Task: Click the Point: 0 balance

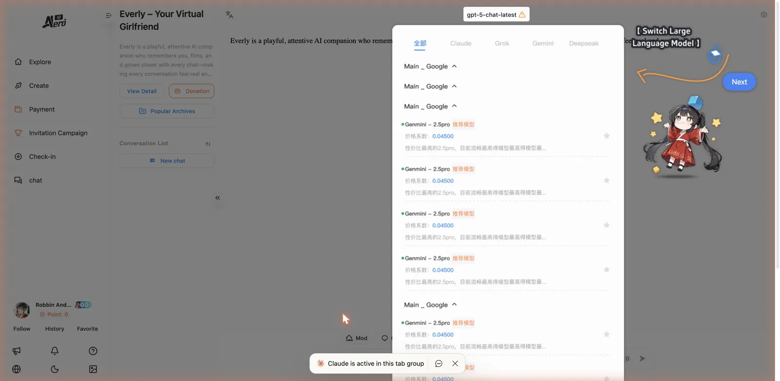Action: [x=54, y=314]
